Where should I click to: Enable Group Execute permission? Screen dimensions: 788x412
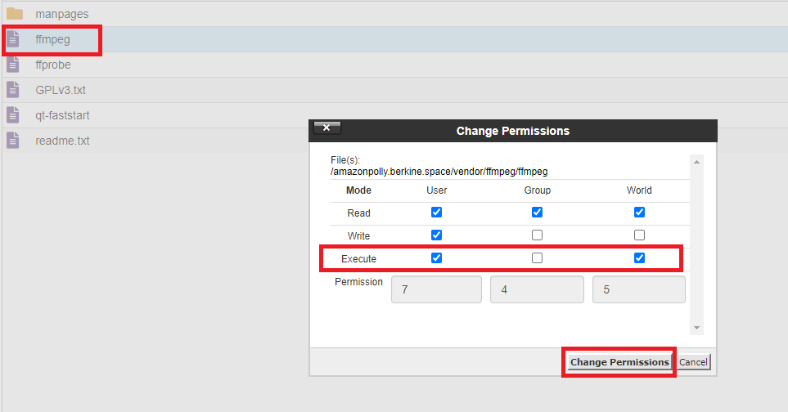click(x=537, y=258)
